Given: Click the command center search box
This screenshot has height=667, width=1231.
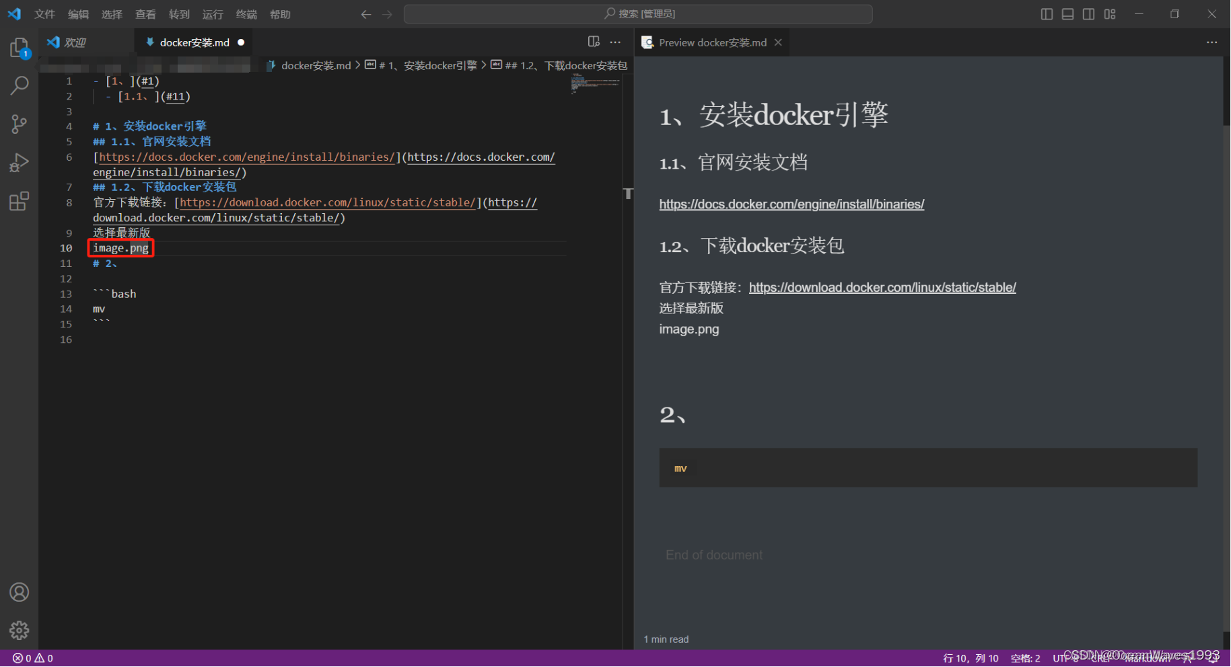Looking at the screenshot, I should [x=638, y=14].
